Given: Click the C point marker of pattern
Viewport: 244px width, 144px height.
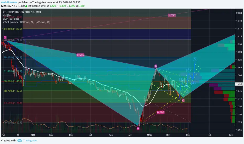Looking at the screenshot, I should coord(183,101).
